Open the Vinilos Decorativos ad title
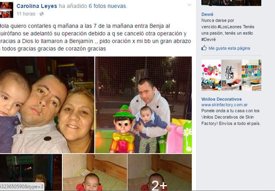Viewport: 275px width, 191px height. pyautogui.click(x=222, y=99)
